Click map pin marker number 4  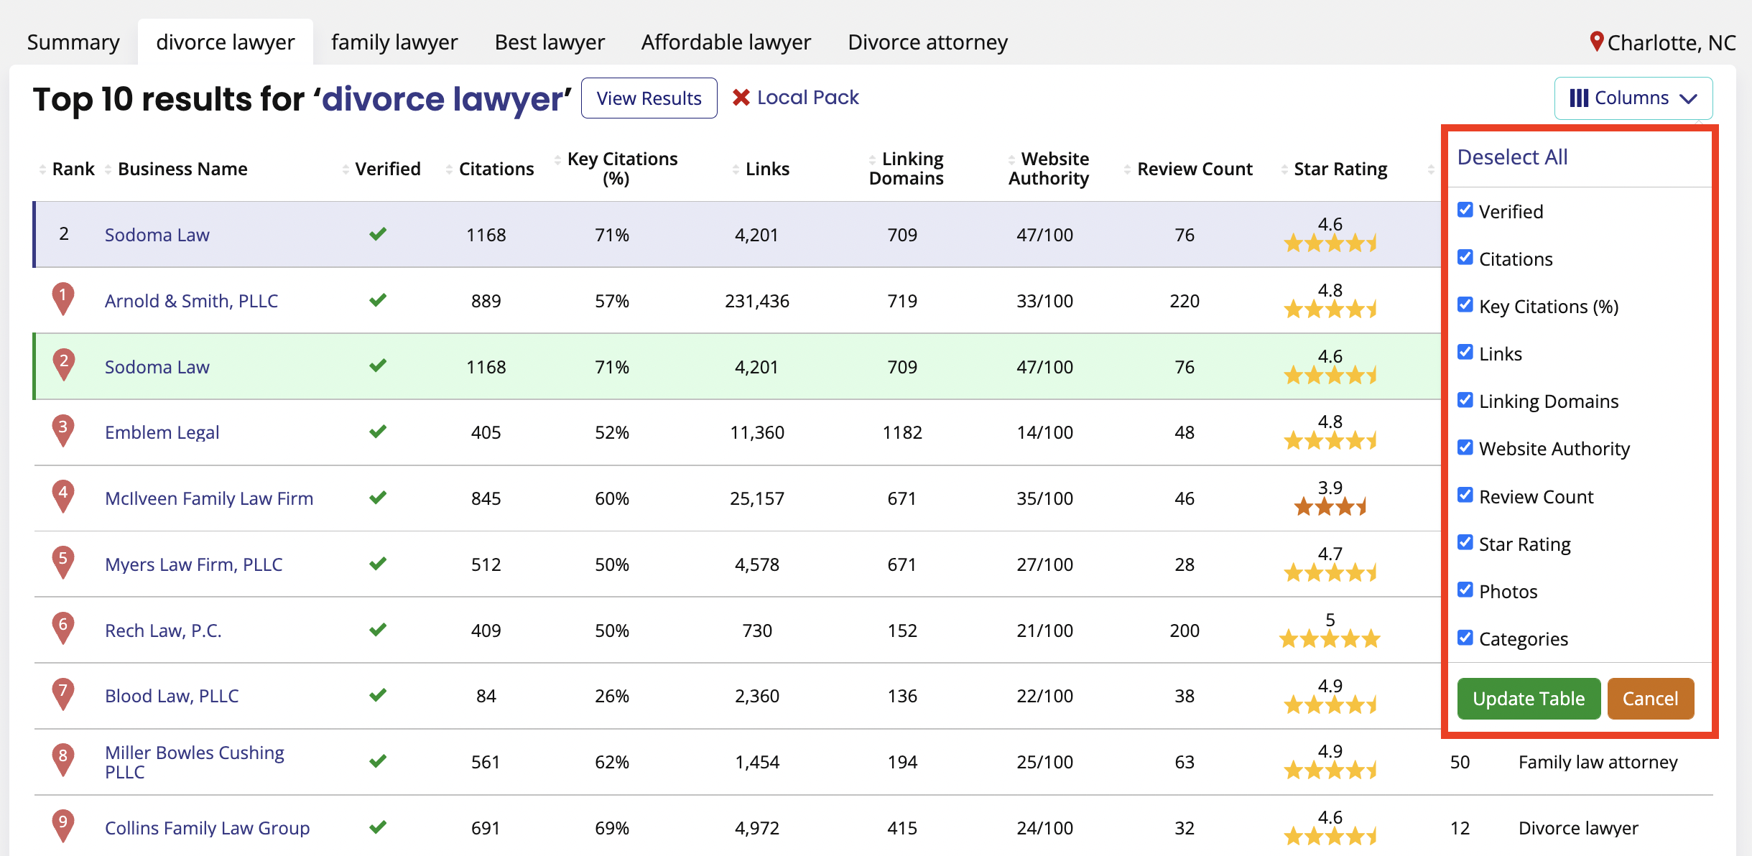pos(63,496)
